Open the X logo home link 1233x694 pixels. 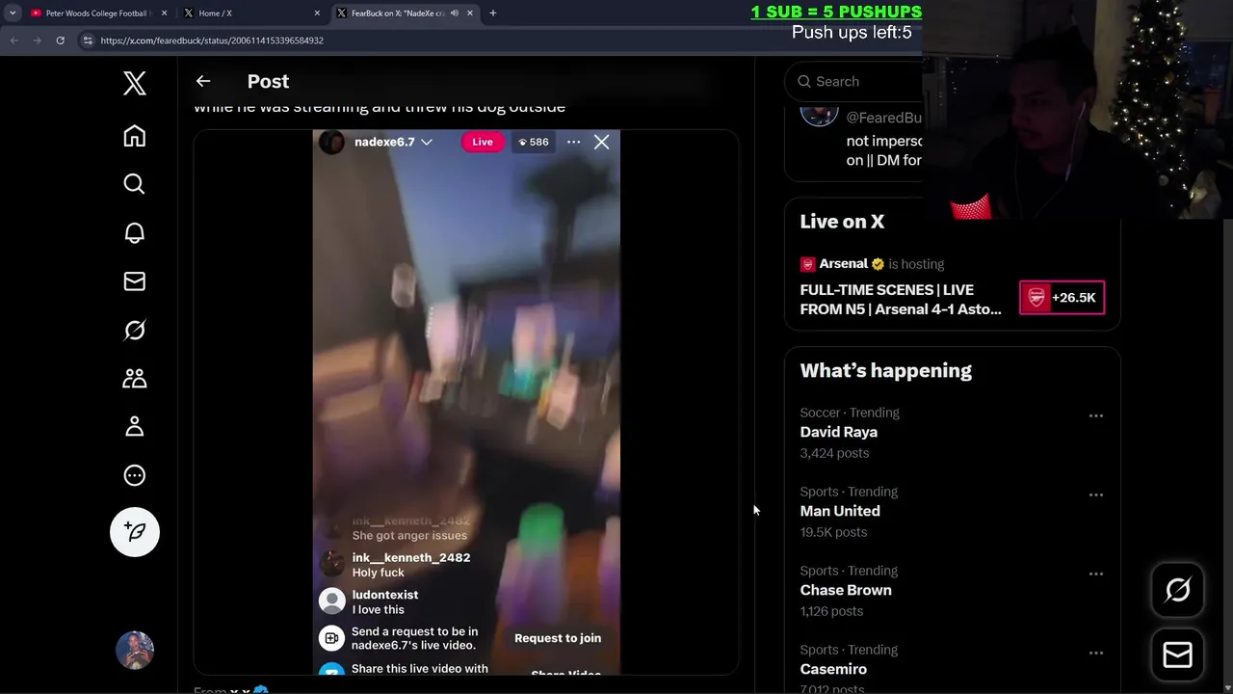click(x=135, y=84)
